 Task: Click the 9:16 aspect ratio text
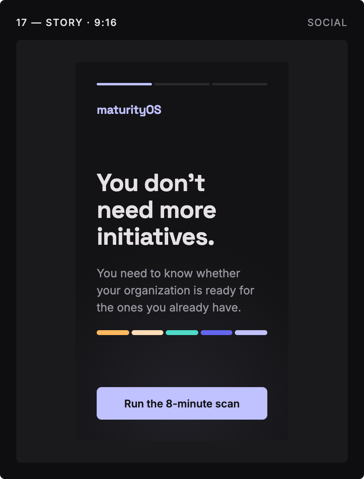[105, 23]
